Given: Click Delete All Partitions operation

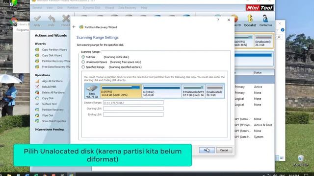Looking at the screenshot, I should pyautogui.click(x=53, y=92).
